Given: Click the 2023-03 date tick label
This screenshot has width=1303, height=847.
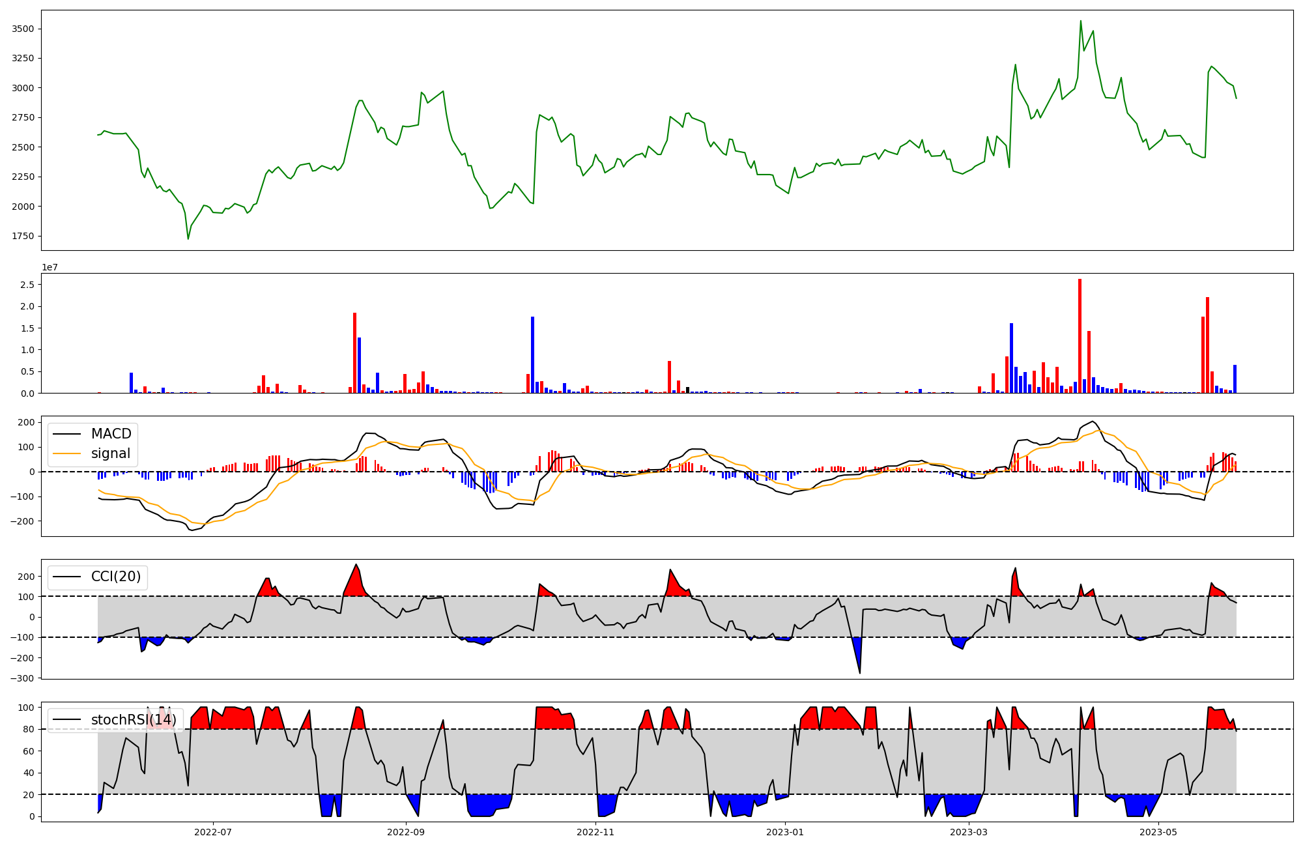Looking at the screenshot, I should [969, 832].
